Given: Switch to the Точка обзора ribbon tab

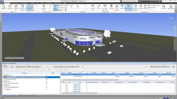Looking at the screenshot, I should click(14, 3).
